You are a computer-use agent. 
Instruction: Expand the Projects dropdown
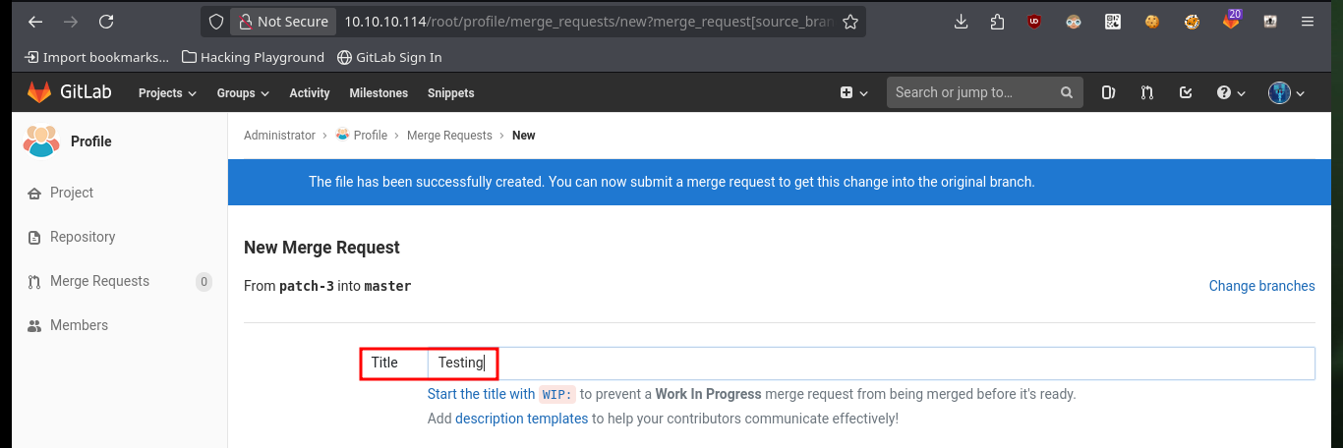(x=167, y=92)
